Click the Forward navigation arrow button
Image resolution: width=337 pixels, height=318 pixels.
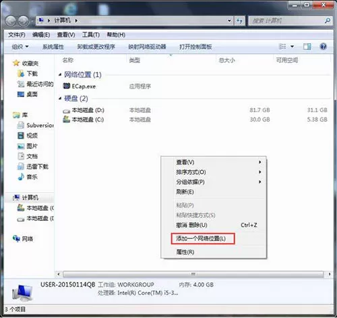point(23,21)
